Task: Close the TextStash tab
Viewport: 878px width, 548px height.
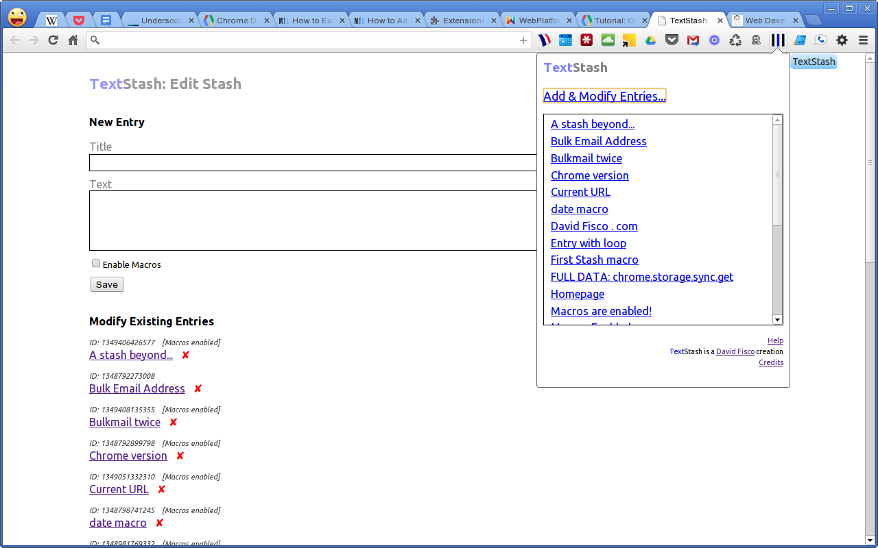Action: (720, 21)
